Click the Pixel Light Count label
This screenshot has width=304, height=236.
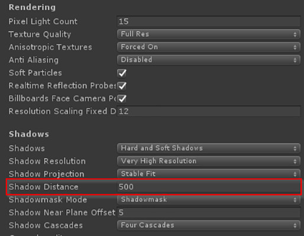pyautogui.click(x=43, y=21)
